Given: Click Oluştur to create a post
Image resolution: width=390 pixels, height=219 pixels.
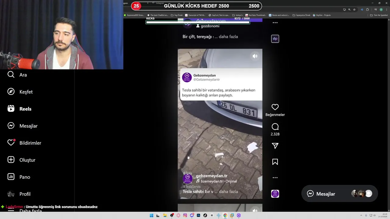Looking at the screenshot, I should click(x=21, y=160).
